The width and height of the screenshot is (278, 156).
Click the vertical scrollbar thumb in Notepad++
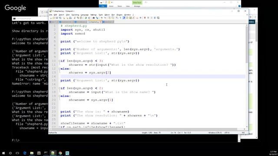tap(247, 45)
